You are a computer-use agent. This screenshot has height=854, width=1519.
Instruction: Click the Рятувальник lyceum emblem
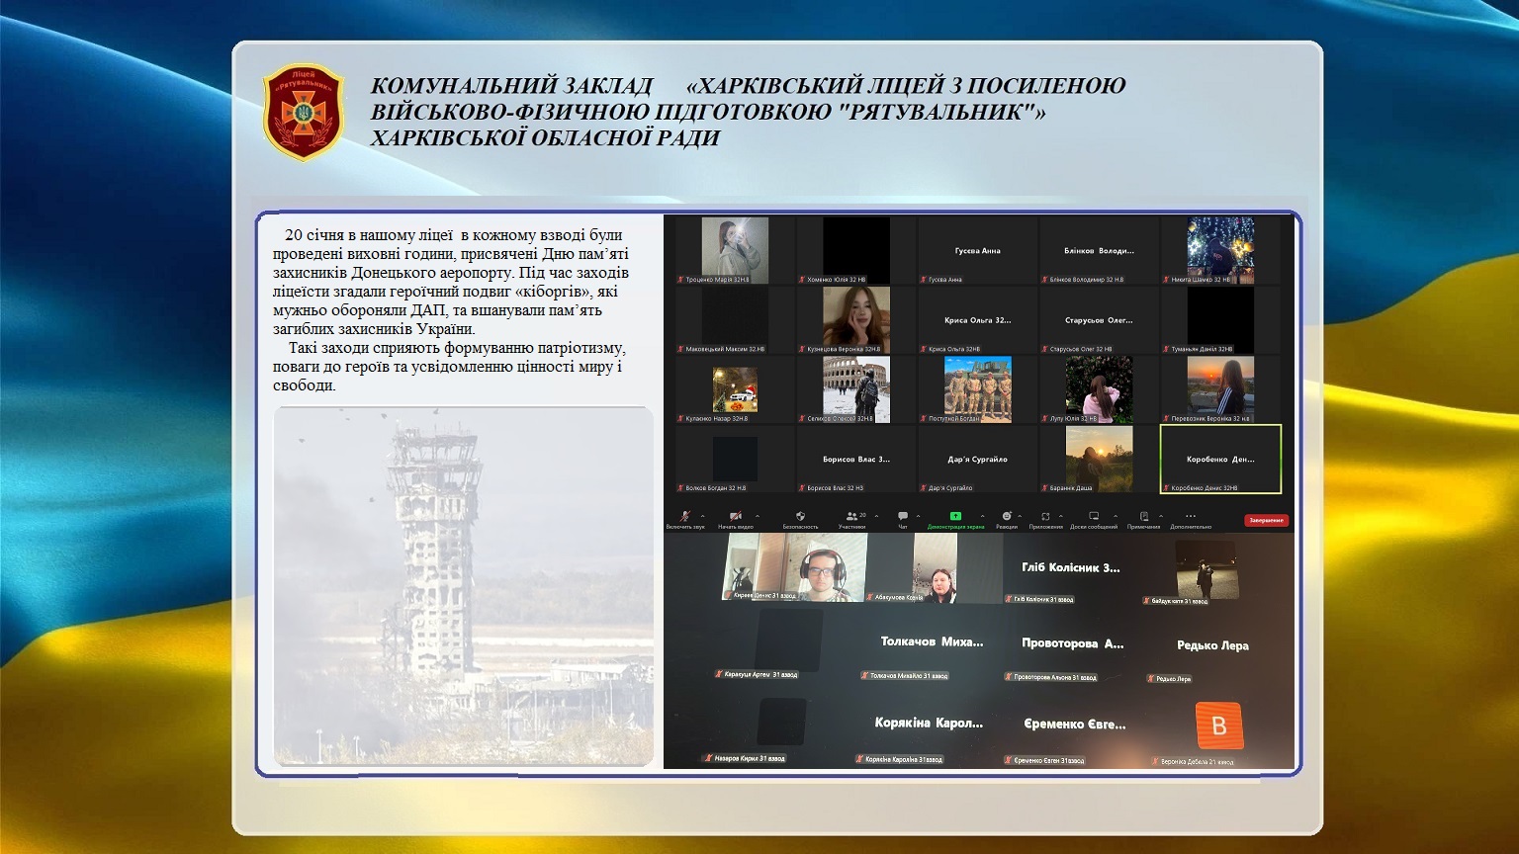tap(304, 113)
